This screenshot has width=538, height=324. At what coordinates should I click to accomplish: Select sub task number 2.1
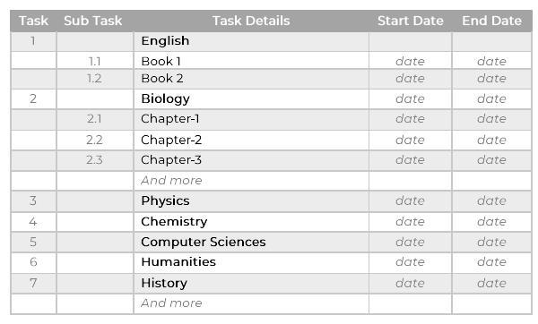coord(94,119)
